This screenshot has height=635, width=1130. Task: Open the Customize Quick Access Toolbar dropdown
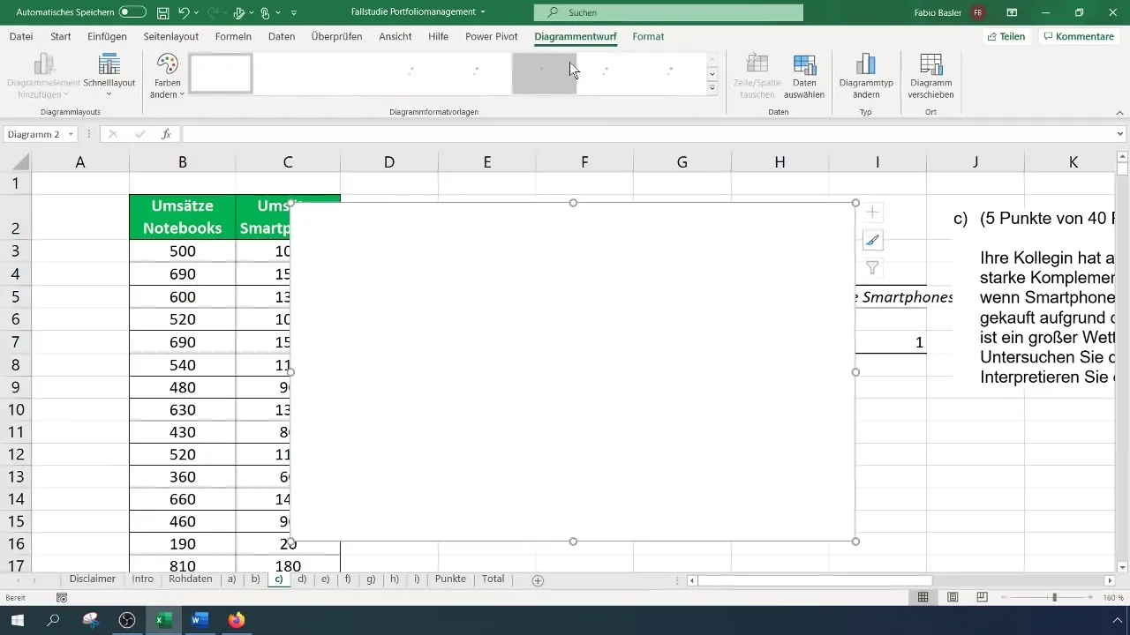[294, 13]
